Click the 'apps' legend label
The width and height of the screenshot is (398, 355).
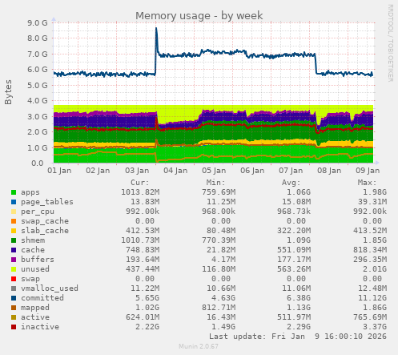(30, 192)
